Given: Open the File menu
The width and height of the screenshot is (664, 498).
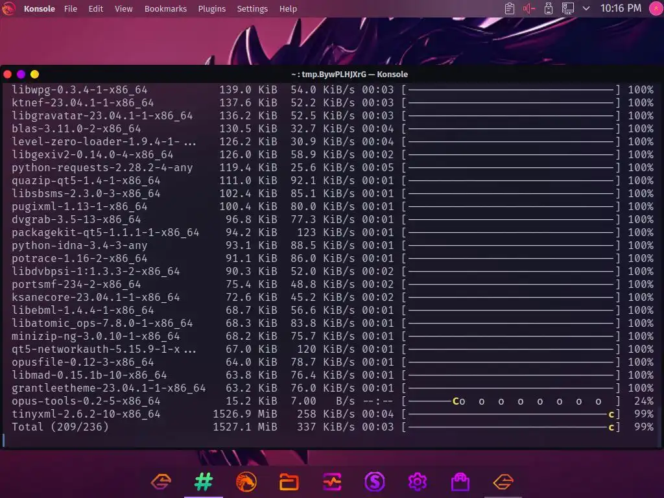Looking at the screenshot, I should (x=71, y=8).
